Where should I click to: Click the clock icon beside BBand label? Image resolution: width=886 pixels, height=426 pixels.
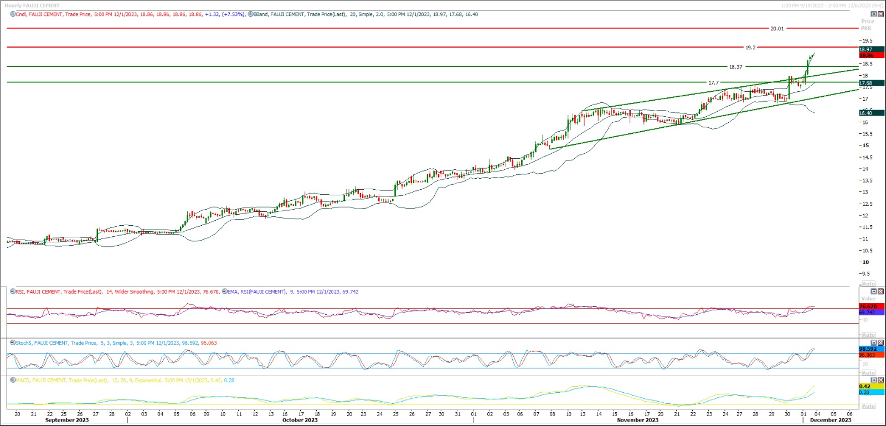coord(250,14)
